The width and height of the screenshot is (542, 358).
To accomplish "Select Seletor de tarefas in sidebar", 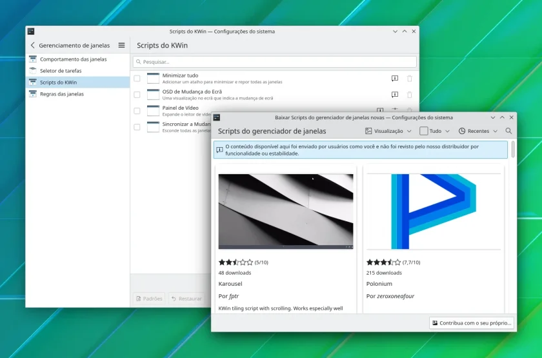I will [77, 71].
